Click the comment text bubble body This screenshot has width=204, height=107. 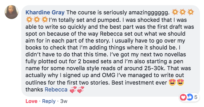pos(111,51)
